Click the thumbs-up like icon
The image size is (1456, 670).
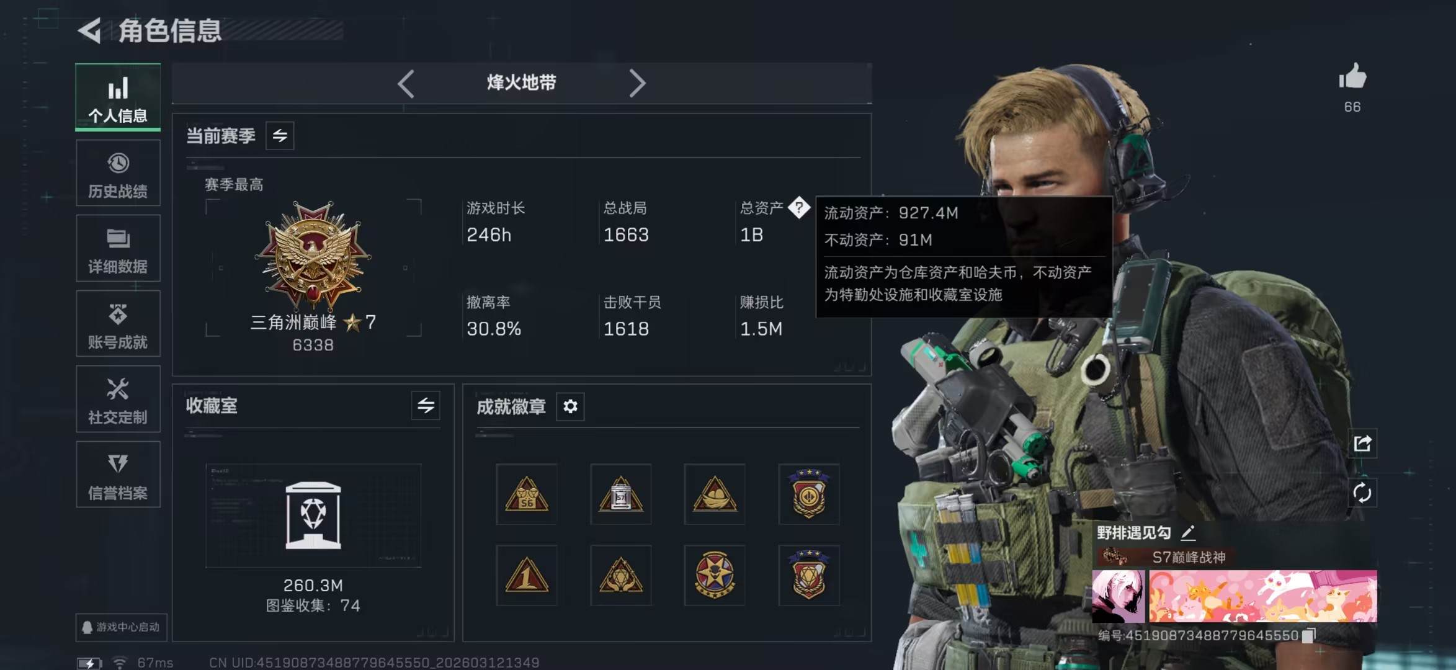pos(1352,76)
